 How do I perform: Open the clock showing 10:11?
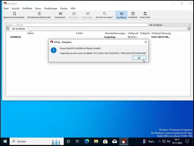[177, 141]
